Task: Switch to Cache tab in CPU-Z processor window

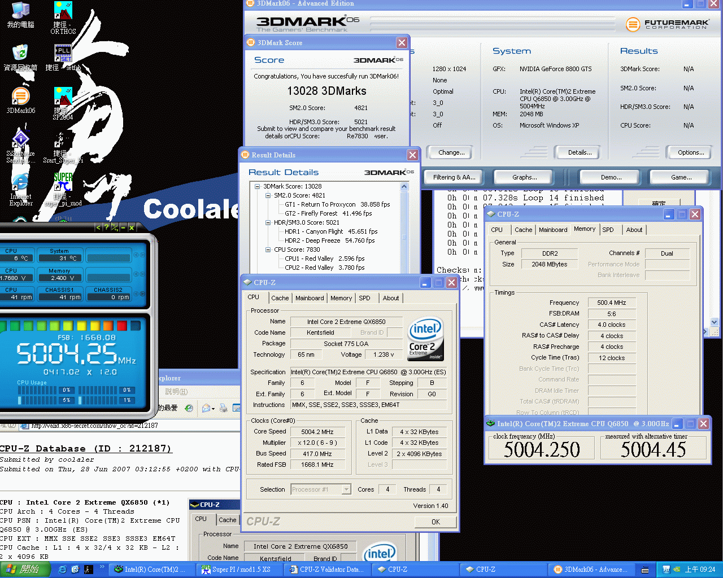Action: tap(280, 298)
